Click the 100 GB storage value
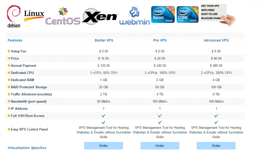This screenshot has height=153, width=266. pos(216,87)
